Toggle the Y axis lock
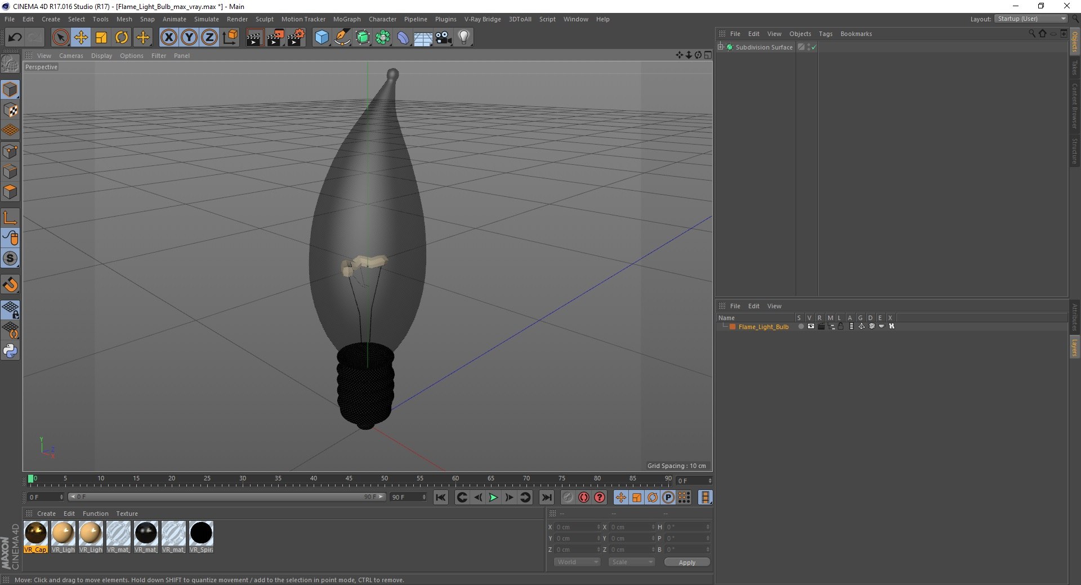1081x585 pixels. pos(189,38)
